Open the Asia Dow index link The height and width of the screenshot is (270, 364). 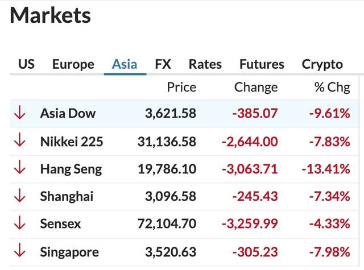[x=68, y=113]
